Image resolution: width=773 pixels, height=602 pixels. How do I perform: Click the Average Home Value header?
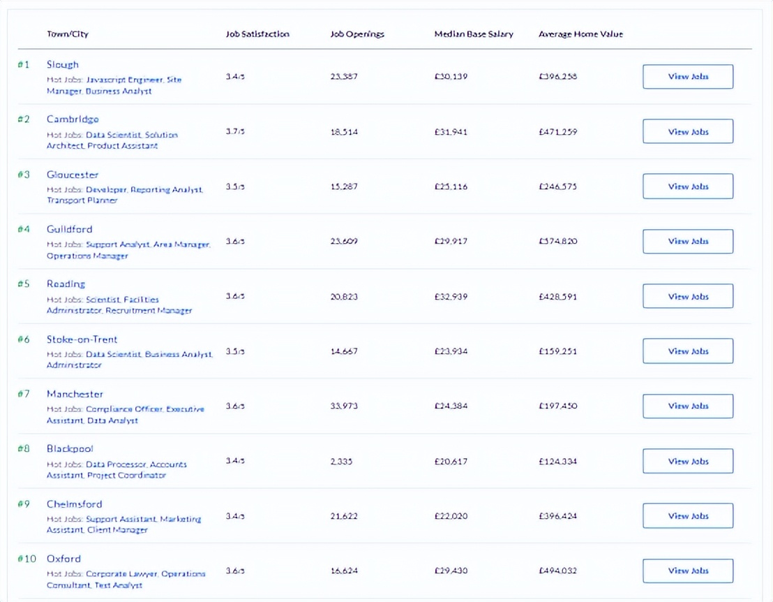point(580,34)
